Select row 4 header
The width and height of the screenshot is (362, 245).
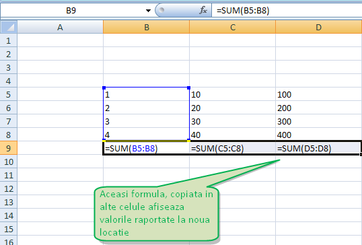(9, 81)
